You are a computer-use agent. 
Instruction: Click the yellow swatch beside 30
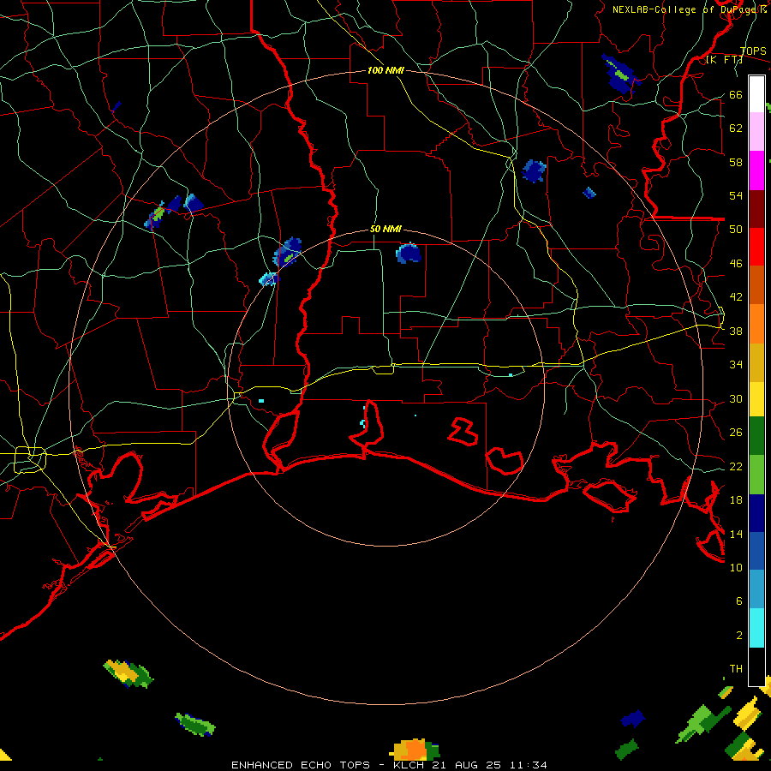tap(756, 399)
